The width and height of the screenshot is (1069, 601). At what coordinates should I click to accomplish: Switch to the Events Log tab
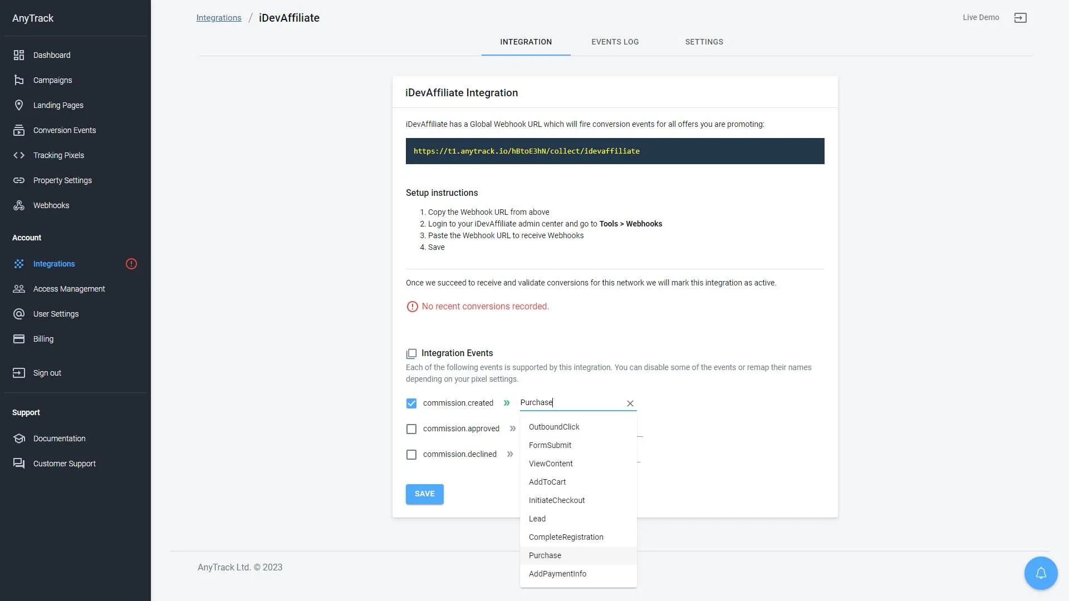(x=615, y=42)
